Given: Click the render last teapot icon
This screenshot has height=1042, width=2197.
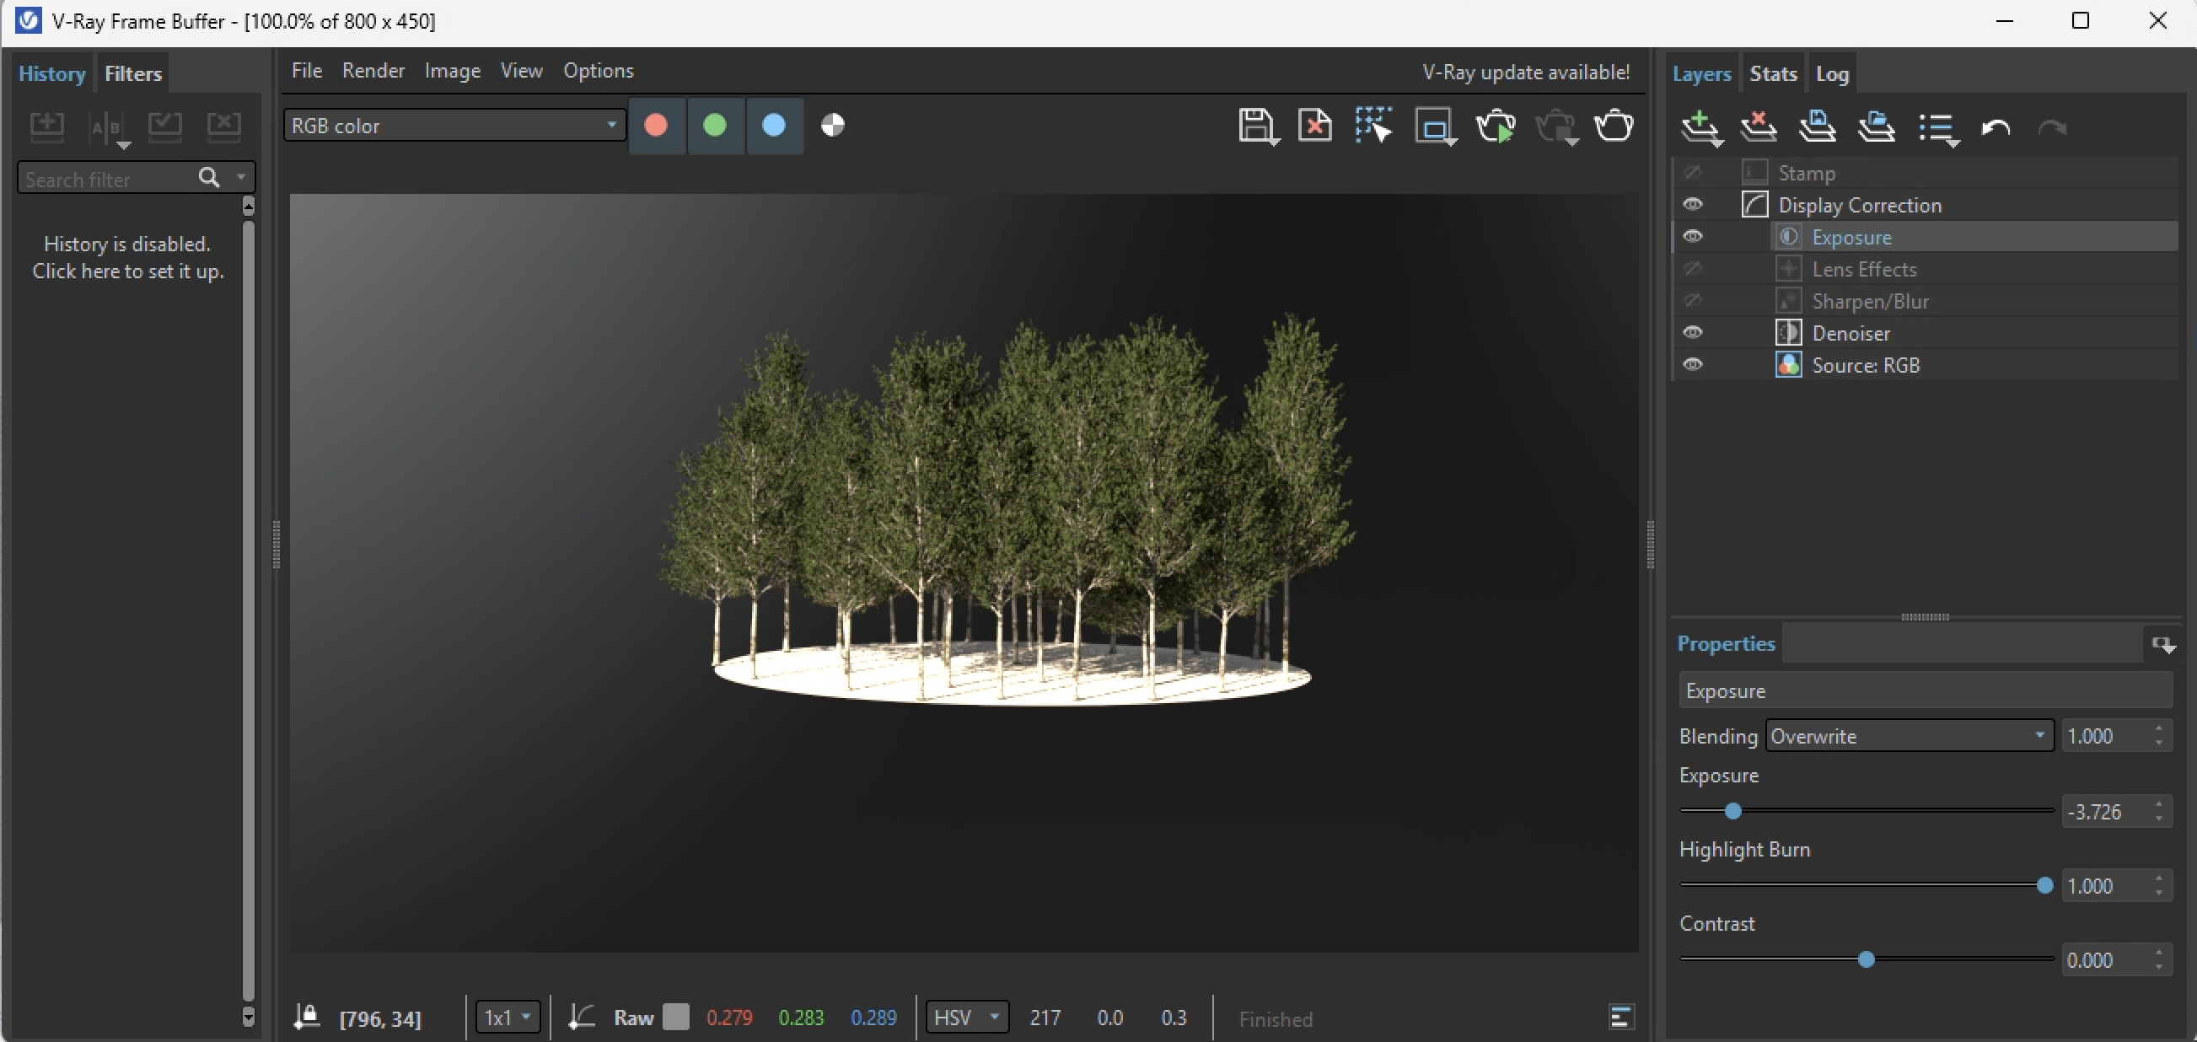Looking at the screenshot, I should coord(1613,126).
